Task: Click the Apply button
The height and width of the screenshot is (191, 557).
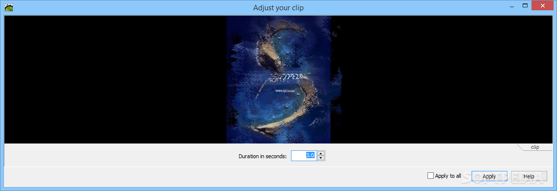Action: (x=489, y=176)
